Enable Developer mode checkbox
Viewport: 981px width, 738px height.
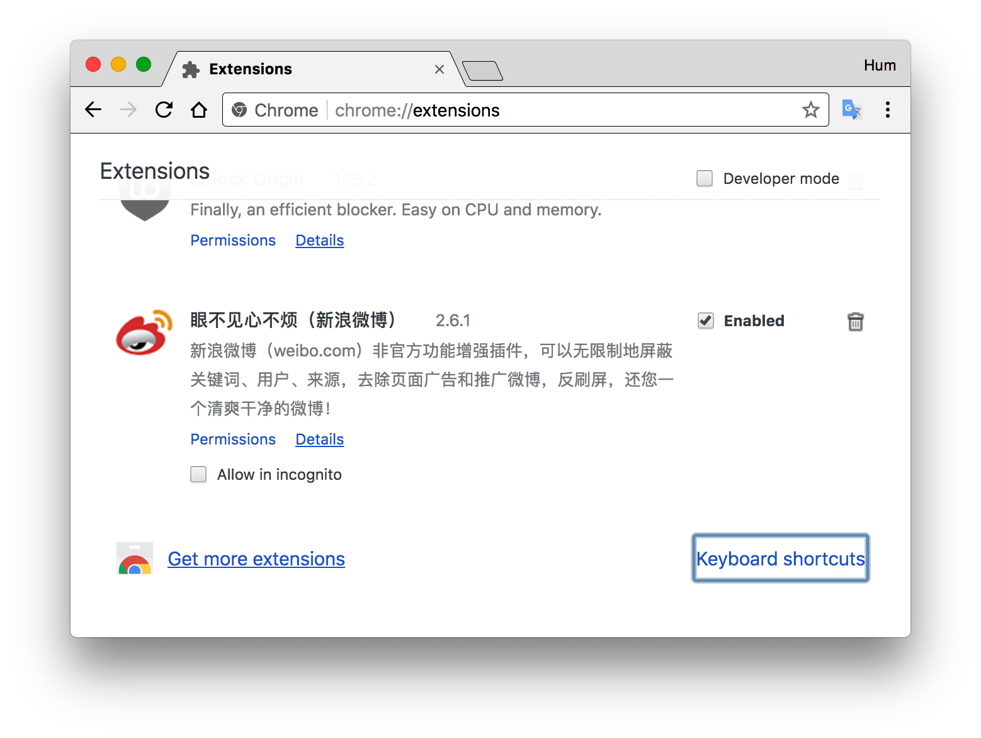coord(705,179)
